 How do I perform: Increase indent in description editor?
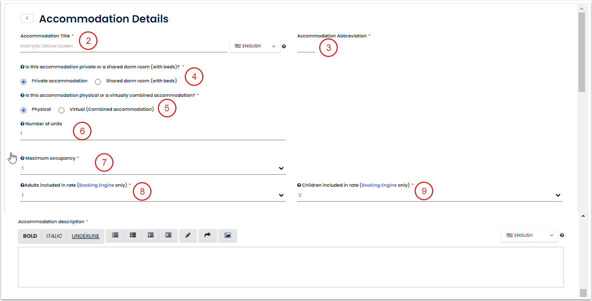click(x=168, y=235)
